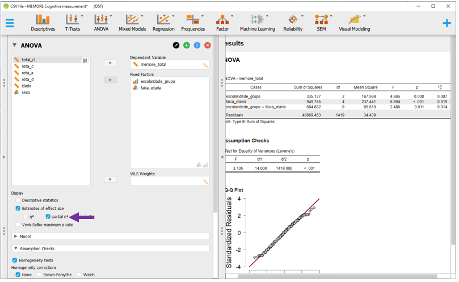Image resolution: width=459 pixels, height=282 pixels.
Task: Uncheck the partial η² checkbox
Action: pos(48,217)
